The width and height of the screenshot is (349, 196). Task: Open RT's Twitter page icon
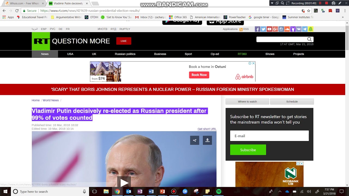pyautogui.click(x=263, y=29)
